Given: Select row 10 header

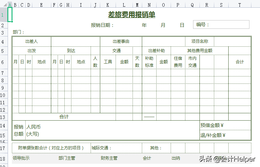Looking at the screenshot, I should click(x=4, y=95).
